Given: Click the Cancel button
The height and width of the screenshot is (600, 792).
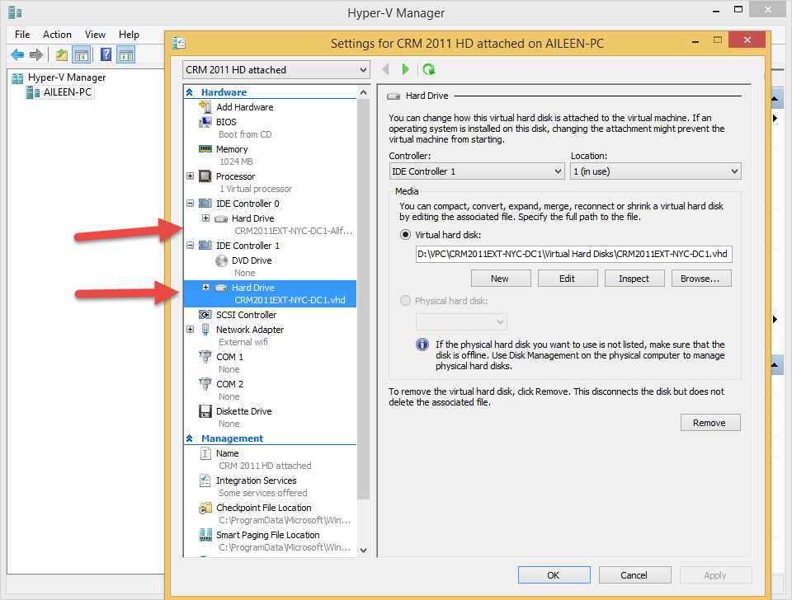Looking at the screenshot, I should pos(634,575).
